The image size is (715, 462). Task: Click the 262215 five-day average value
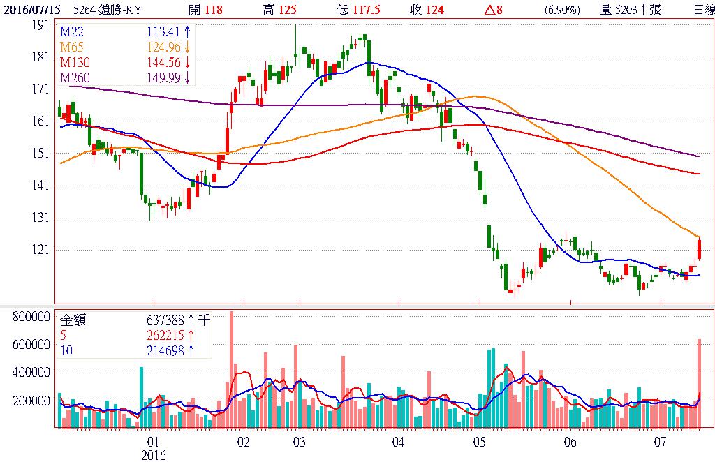[x=168, y=336]
